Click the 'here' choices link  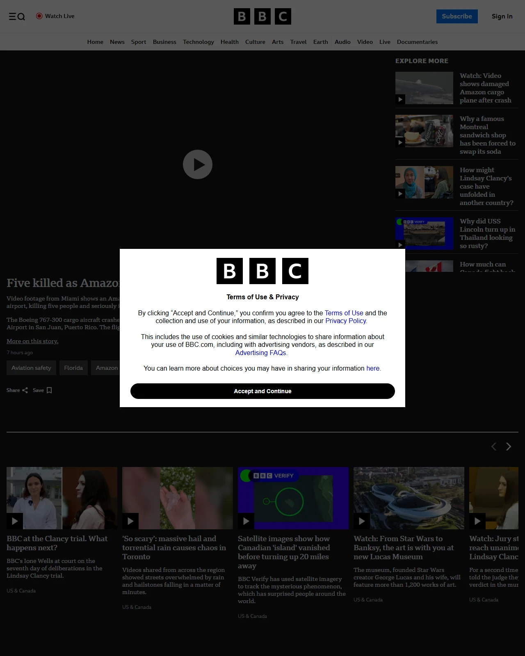pos(373,368)
